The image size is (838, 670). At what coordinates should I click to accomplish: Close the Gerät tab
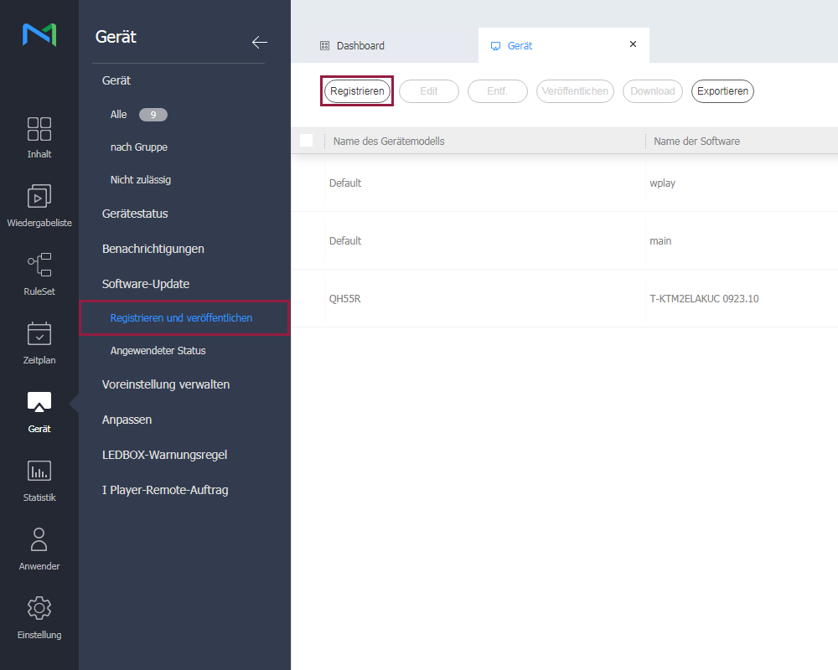tap(633, 44)
